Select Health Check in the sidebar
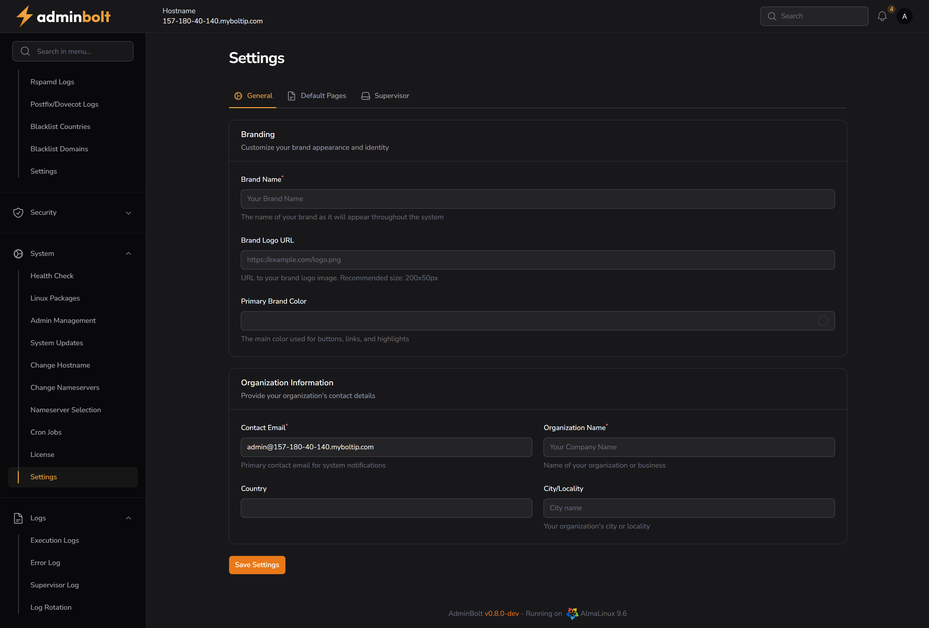929x628 pixels. 52,276
